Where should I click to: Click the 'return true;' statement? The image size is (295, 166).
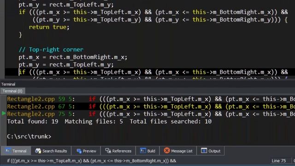[49, 27]
